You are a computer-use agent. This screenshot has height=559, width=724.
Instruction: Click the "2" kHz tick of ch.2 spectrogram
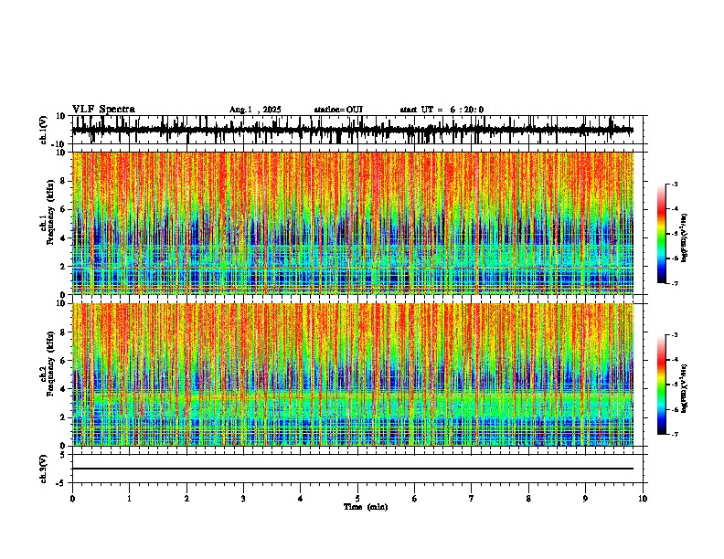point(64,417)
